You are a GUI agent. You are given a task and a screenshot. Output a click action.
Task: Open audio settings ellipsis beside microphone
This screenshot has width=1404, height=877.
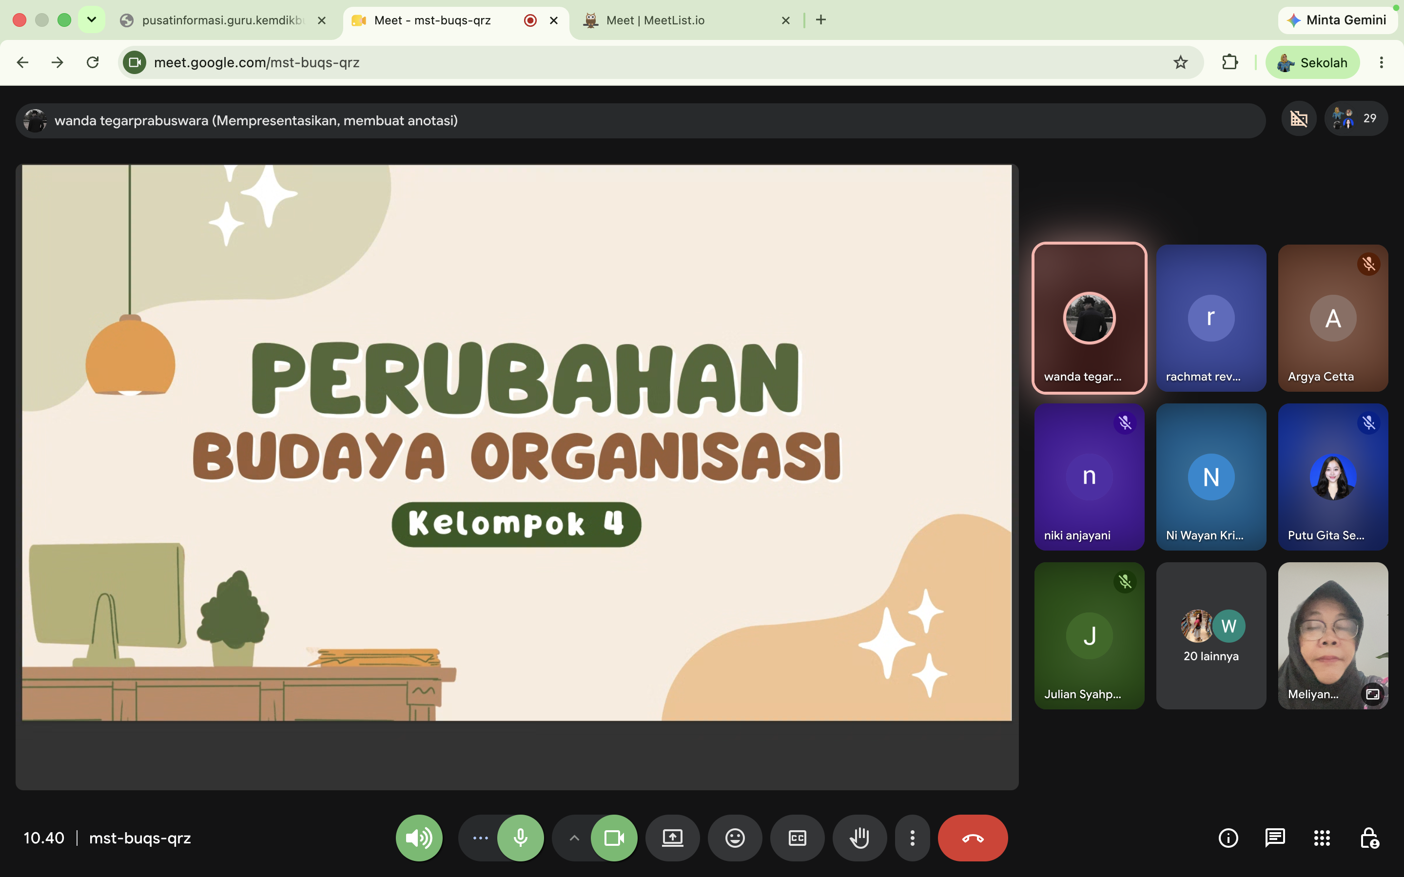(x=480, y=838)
